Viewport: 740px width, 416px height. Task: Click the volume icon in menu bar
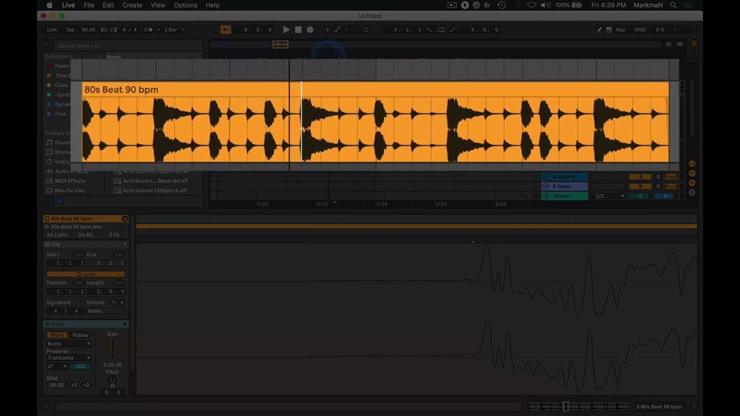[545, 5]
